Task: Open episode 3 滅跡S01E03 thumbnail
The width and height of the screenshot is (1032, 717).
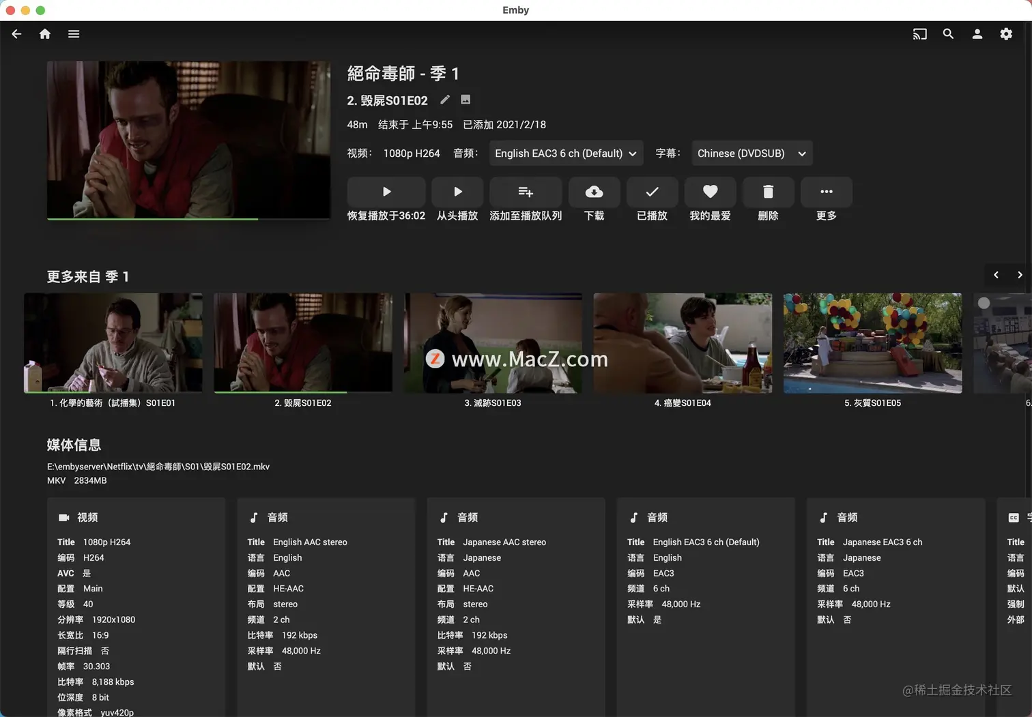Action: click(492, 342)
